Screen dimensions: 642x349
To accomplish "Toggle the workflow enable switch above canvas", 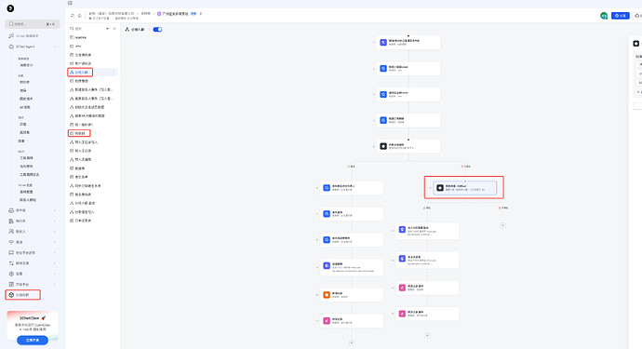I will point(157,30).
